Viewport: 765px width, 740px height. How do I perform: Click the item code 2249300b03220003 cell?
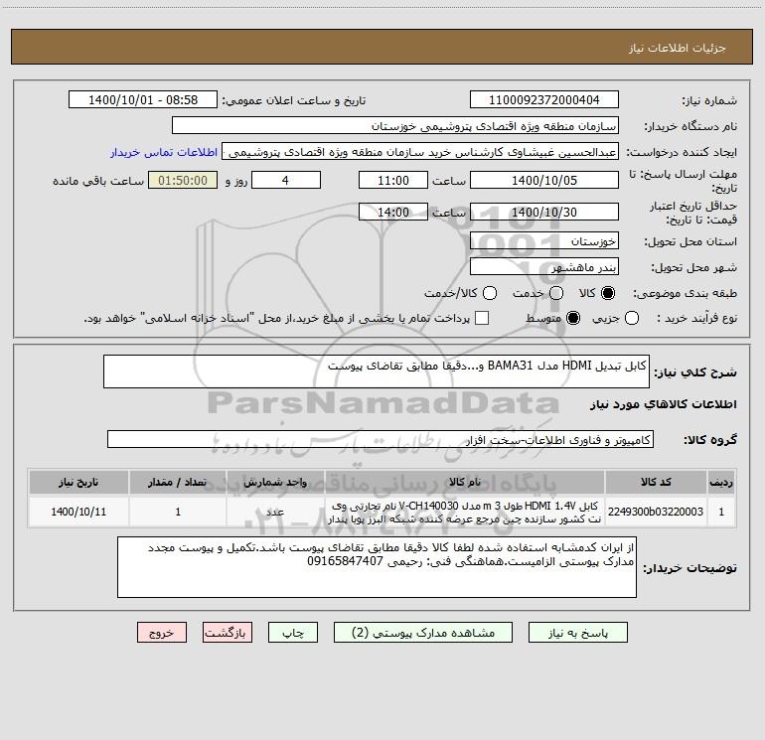pos(656,512)
